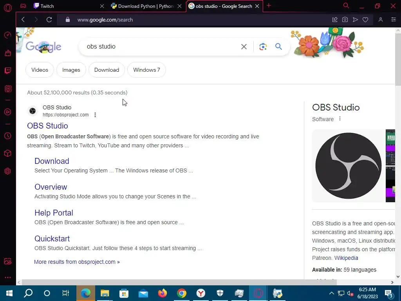The height and width of the screenshot is (301, 401).
Task: Go back to previous page
Action: pyautogui.click(x=23, y=20)
